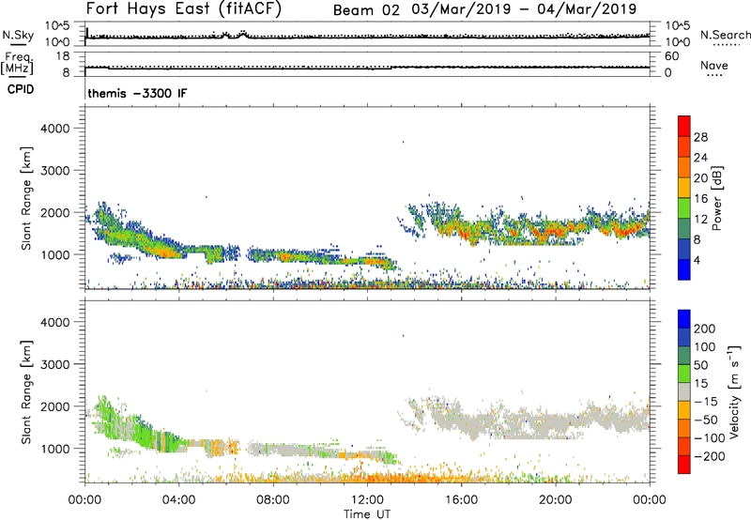Click the dotted line sample under N.Search
This screenshot has height=520, width=751.
coord(727,45)
